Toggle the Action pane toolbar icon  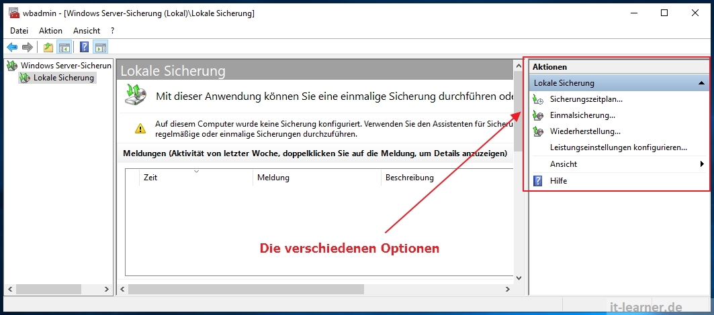click(x=101, y=47)
